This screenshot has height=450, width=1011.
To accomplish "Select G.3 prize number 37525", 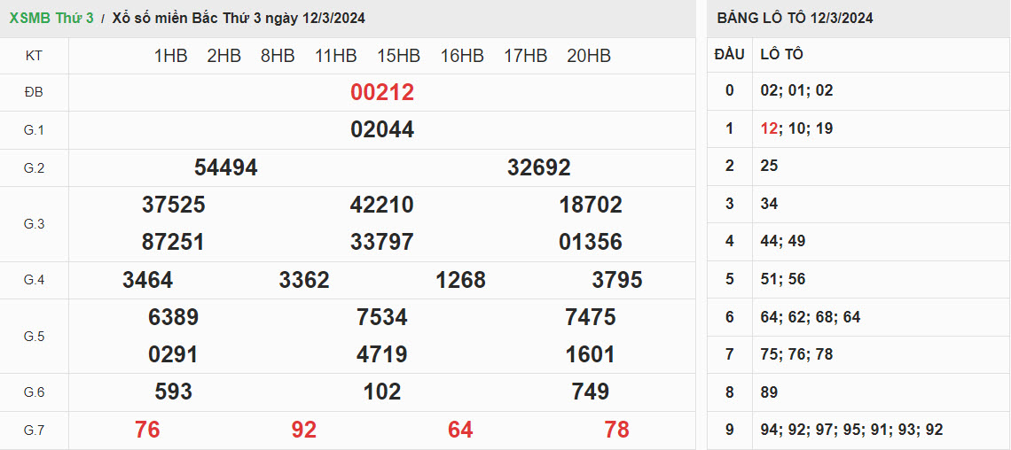I will pos(173,205).
